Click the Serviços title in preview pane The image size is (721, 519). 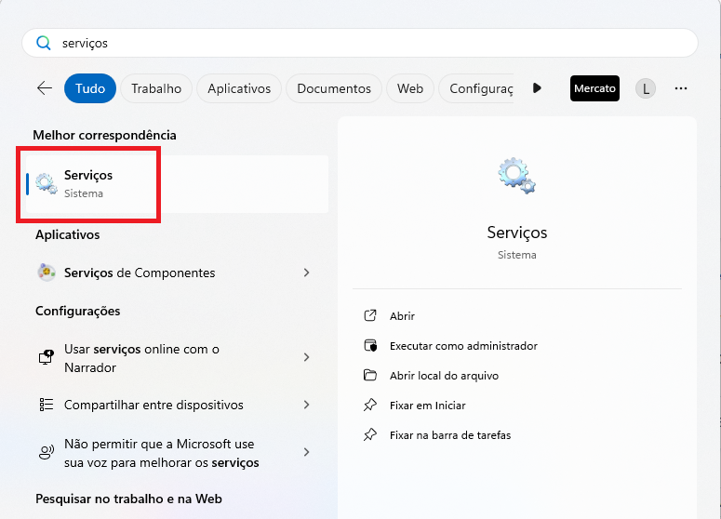(517, 233)
